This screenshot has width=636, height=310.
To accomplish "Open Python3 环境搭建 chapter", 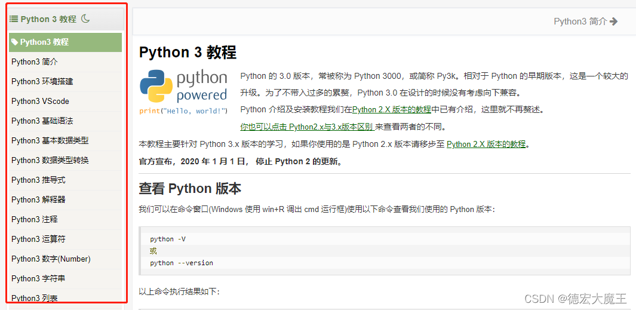I will [65, 82].
